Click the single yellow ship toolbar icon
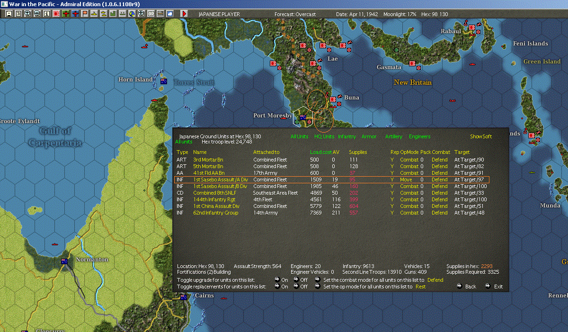This screenshot has height=332, width=568. point(94,14)
